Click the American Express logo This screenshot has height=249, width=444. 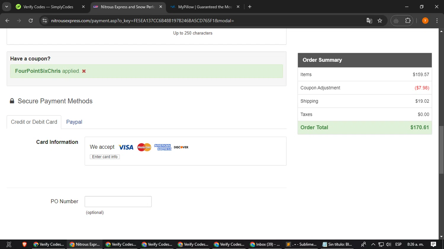point(163,147)
